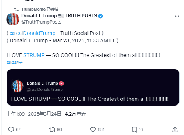Click the 4.2万 查看 view count
Screen dimensions: 184x135
pyautogui.click(x=75, y=114)
